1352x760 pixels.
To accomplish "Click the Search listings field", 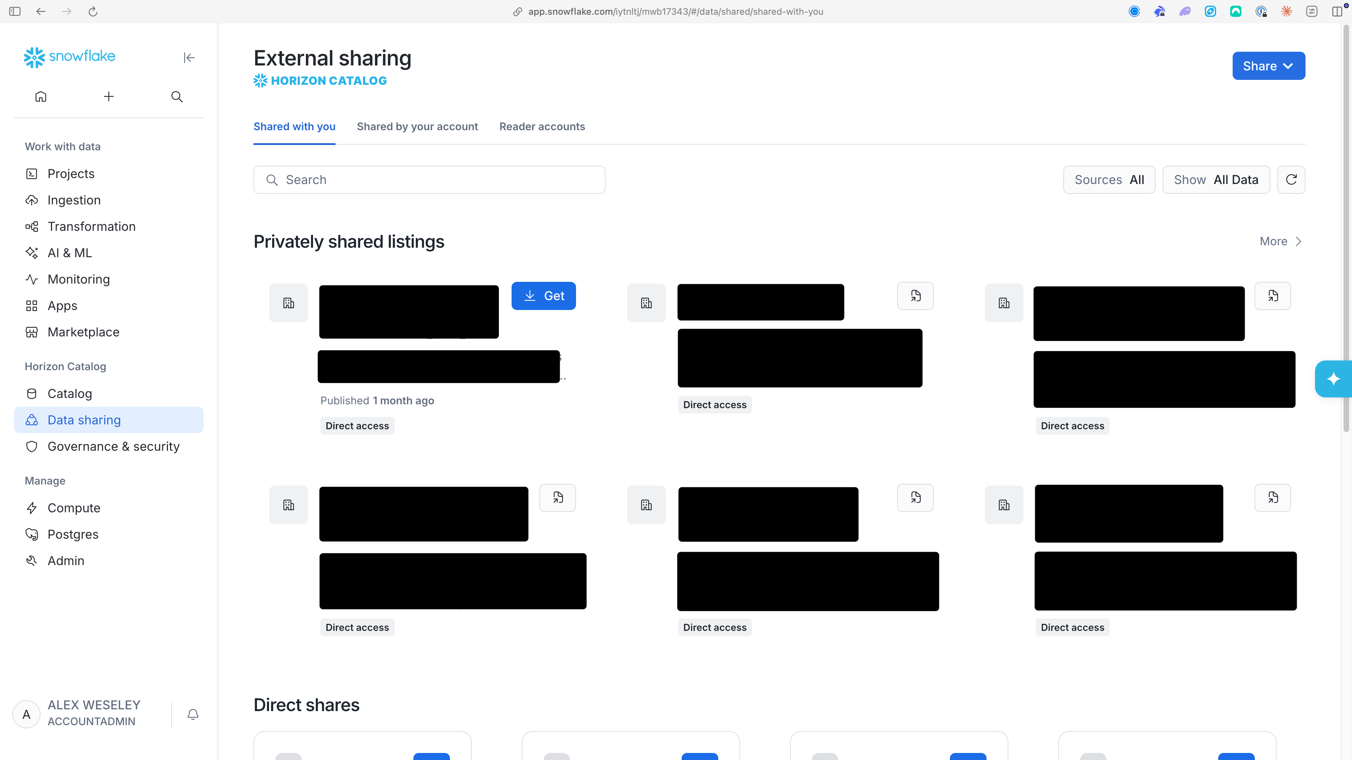I will point(429,180).
